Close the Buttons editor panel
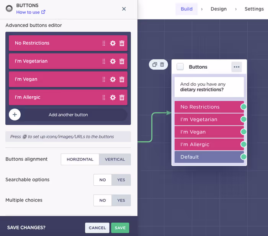268x236 pixels. [124, 9]
